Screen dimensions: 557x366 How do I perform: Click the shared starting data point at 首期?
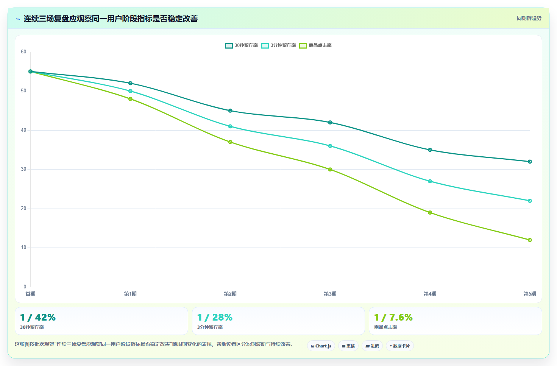(31, 72)
